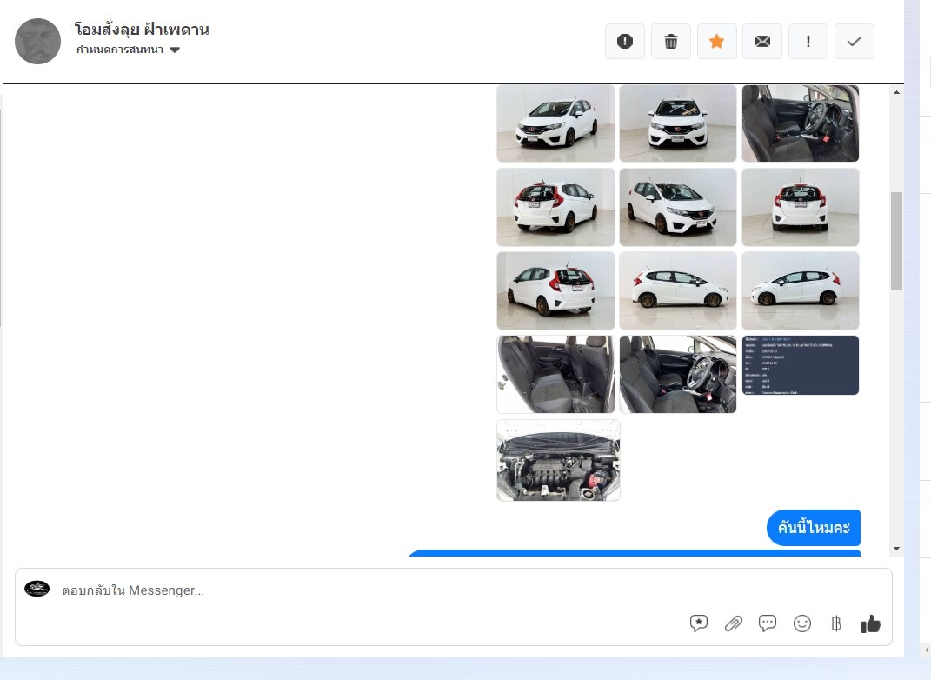Click the scroll down arrow of chat scrollbar
This screenshot has width=931, height=680.
click(x=896, y=548)
